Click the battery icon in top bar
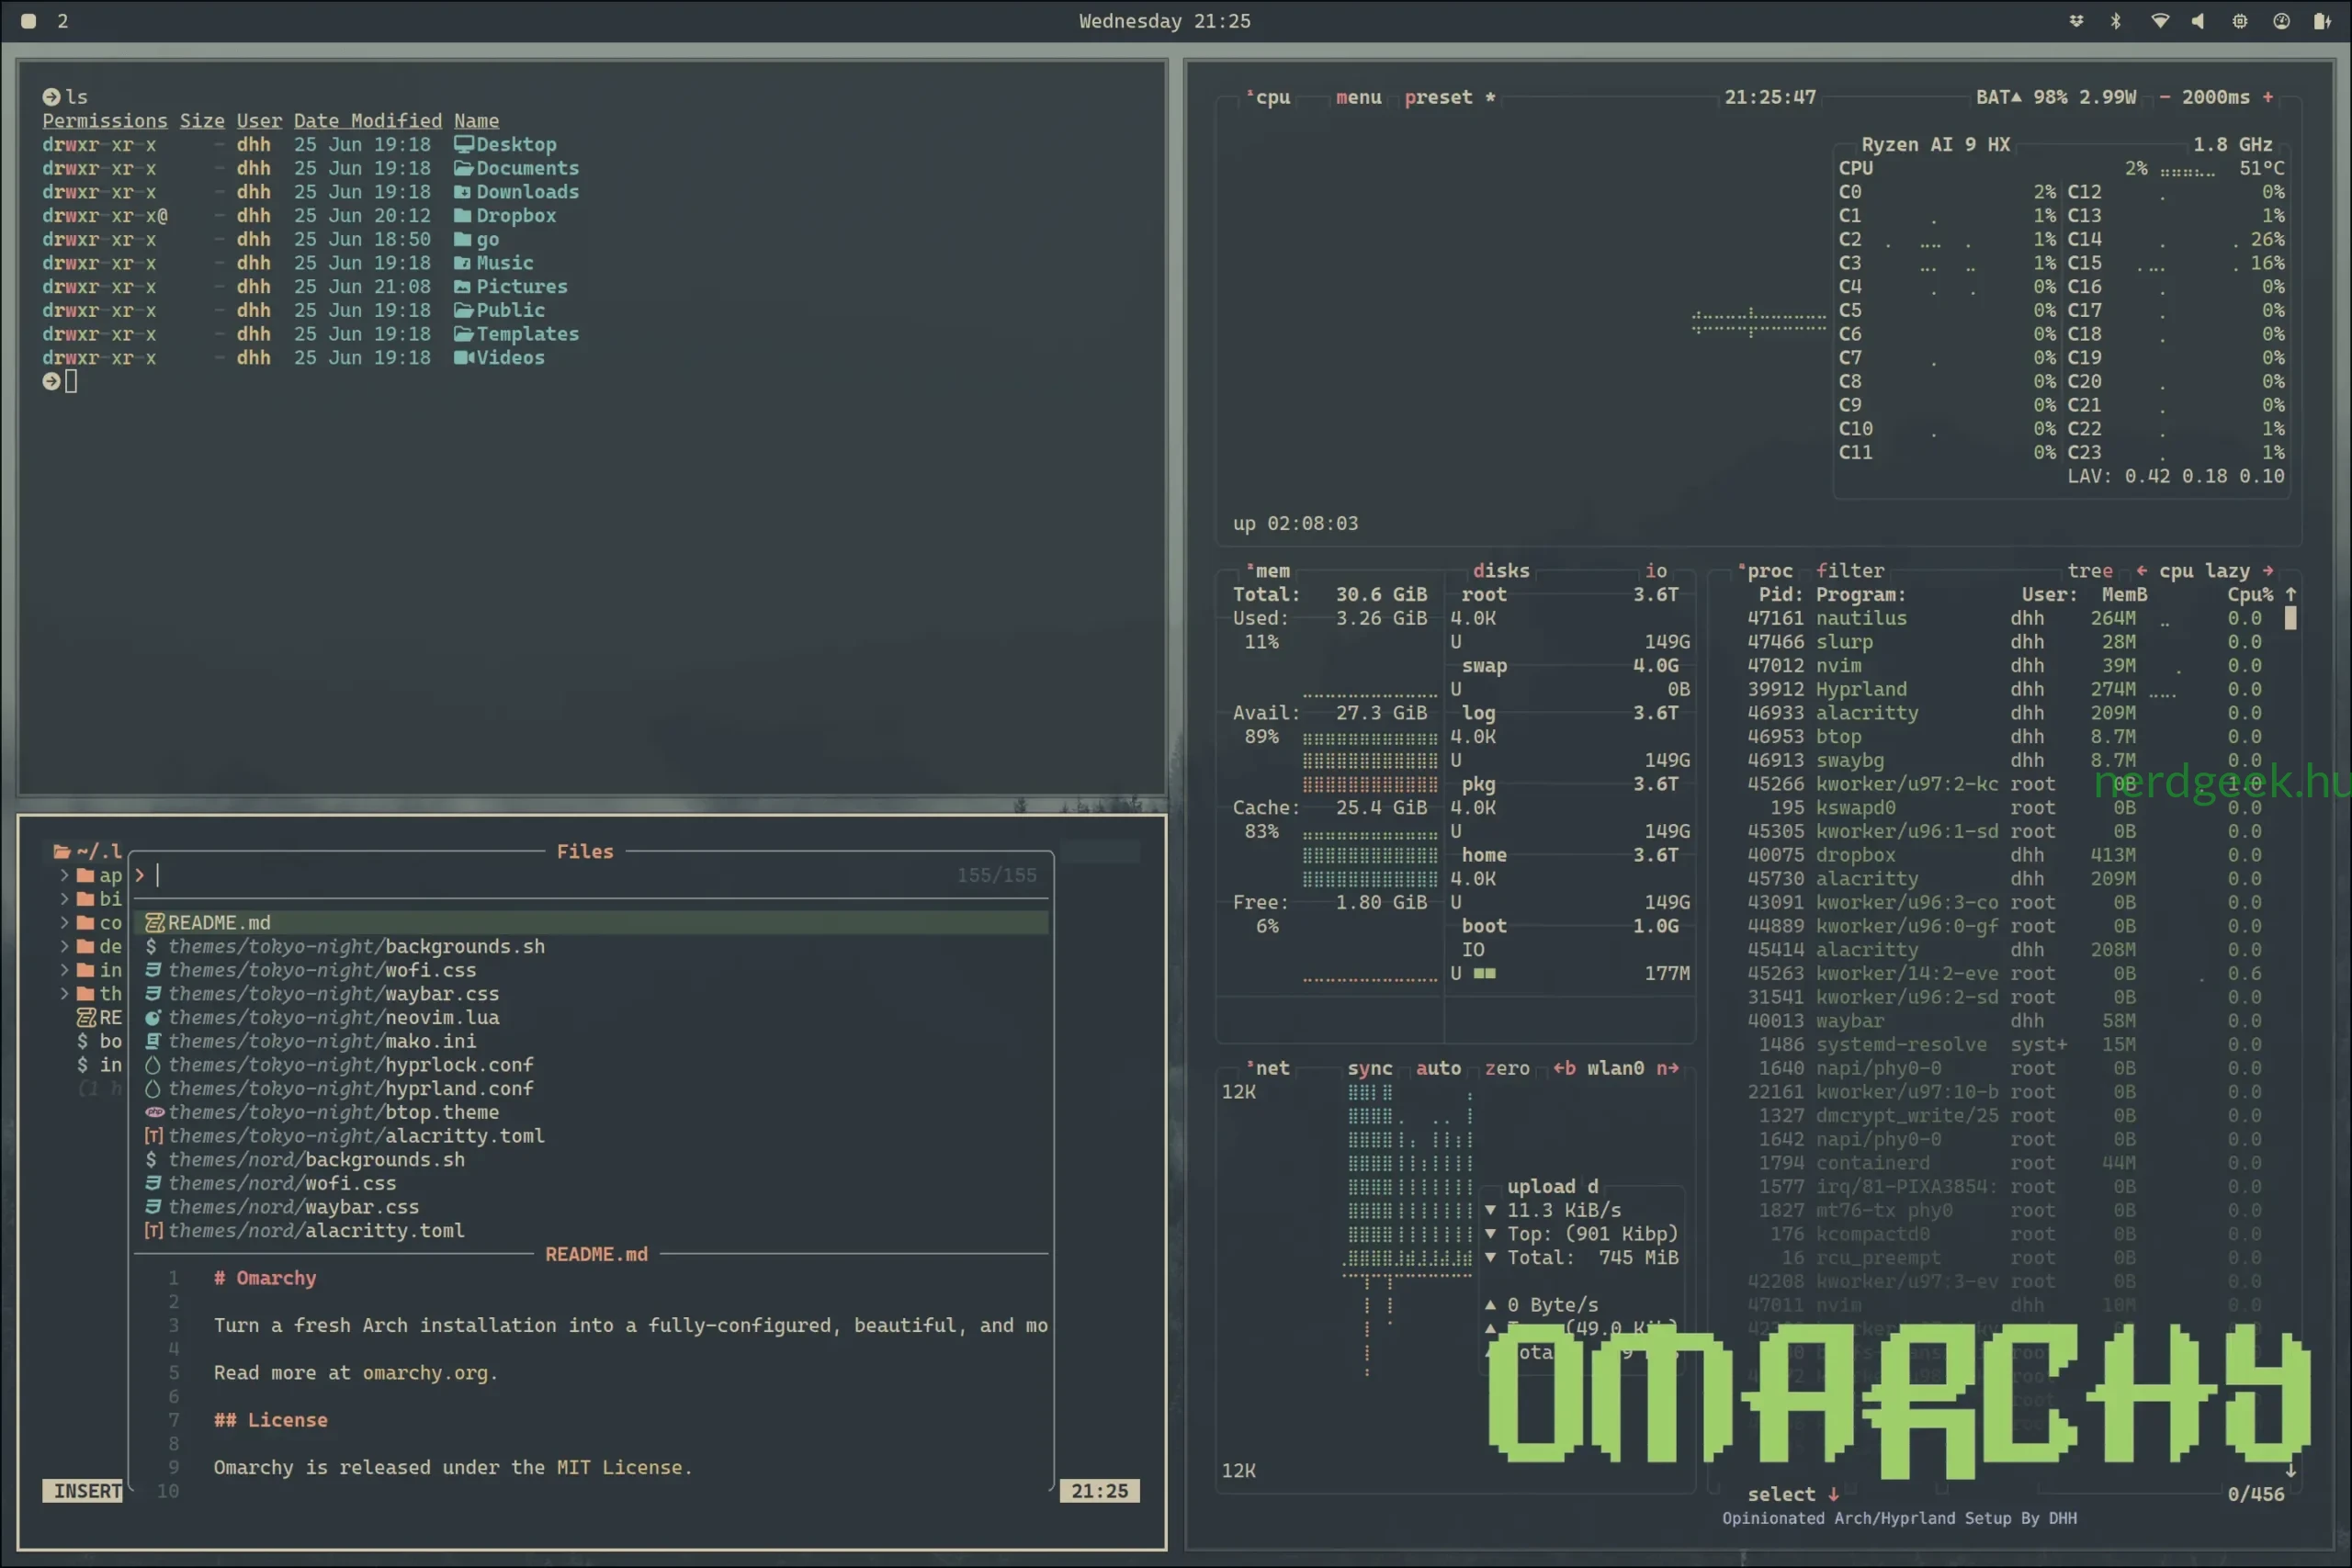This screenshot has height=1568, width=2352. coord(2322,21)
